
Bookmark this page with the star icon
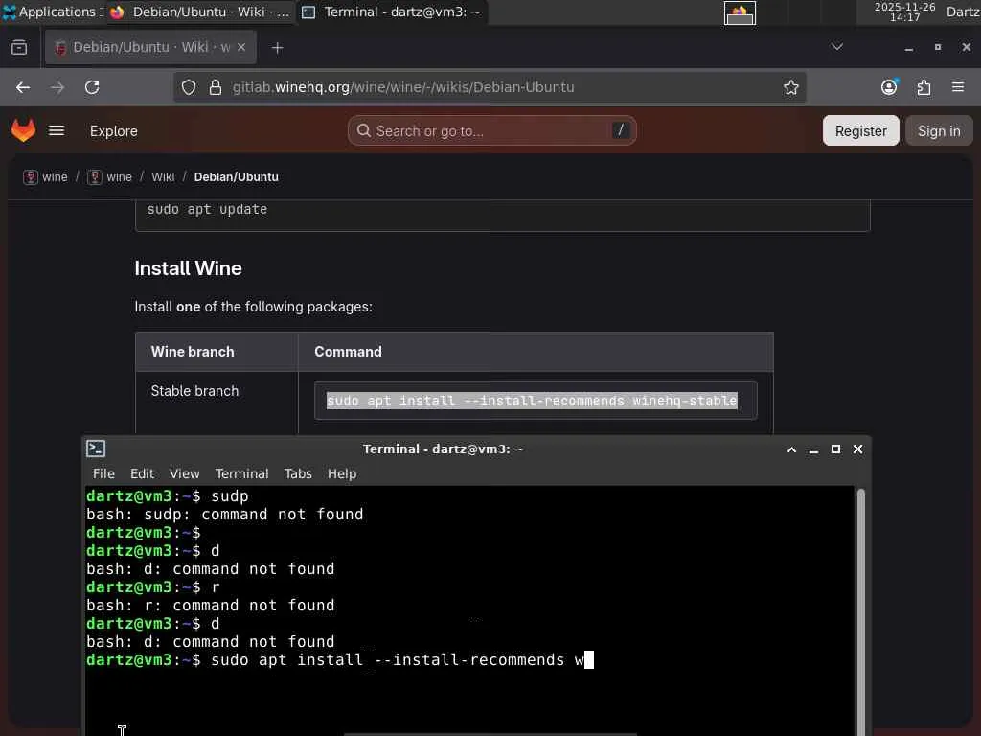[x=790, y=87]
